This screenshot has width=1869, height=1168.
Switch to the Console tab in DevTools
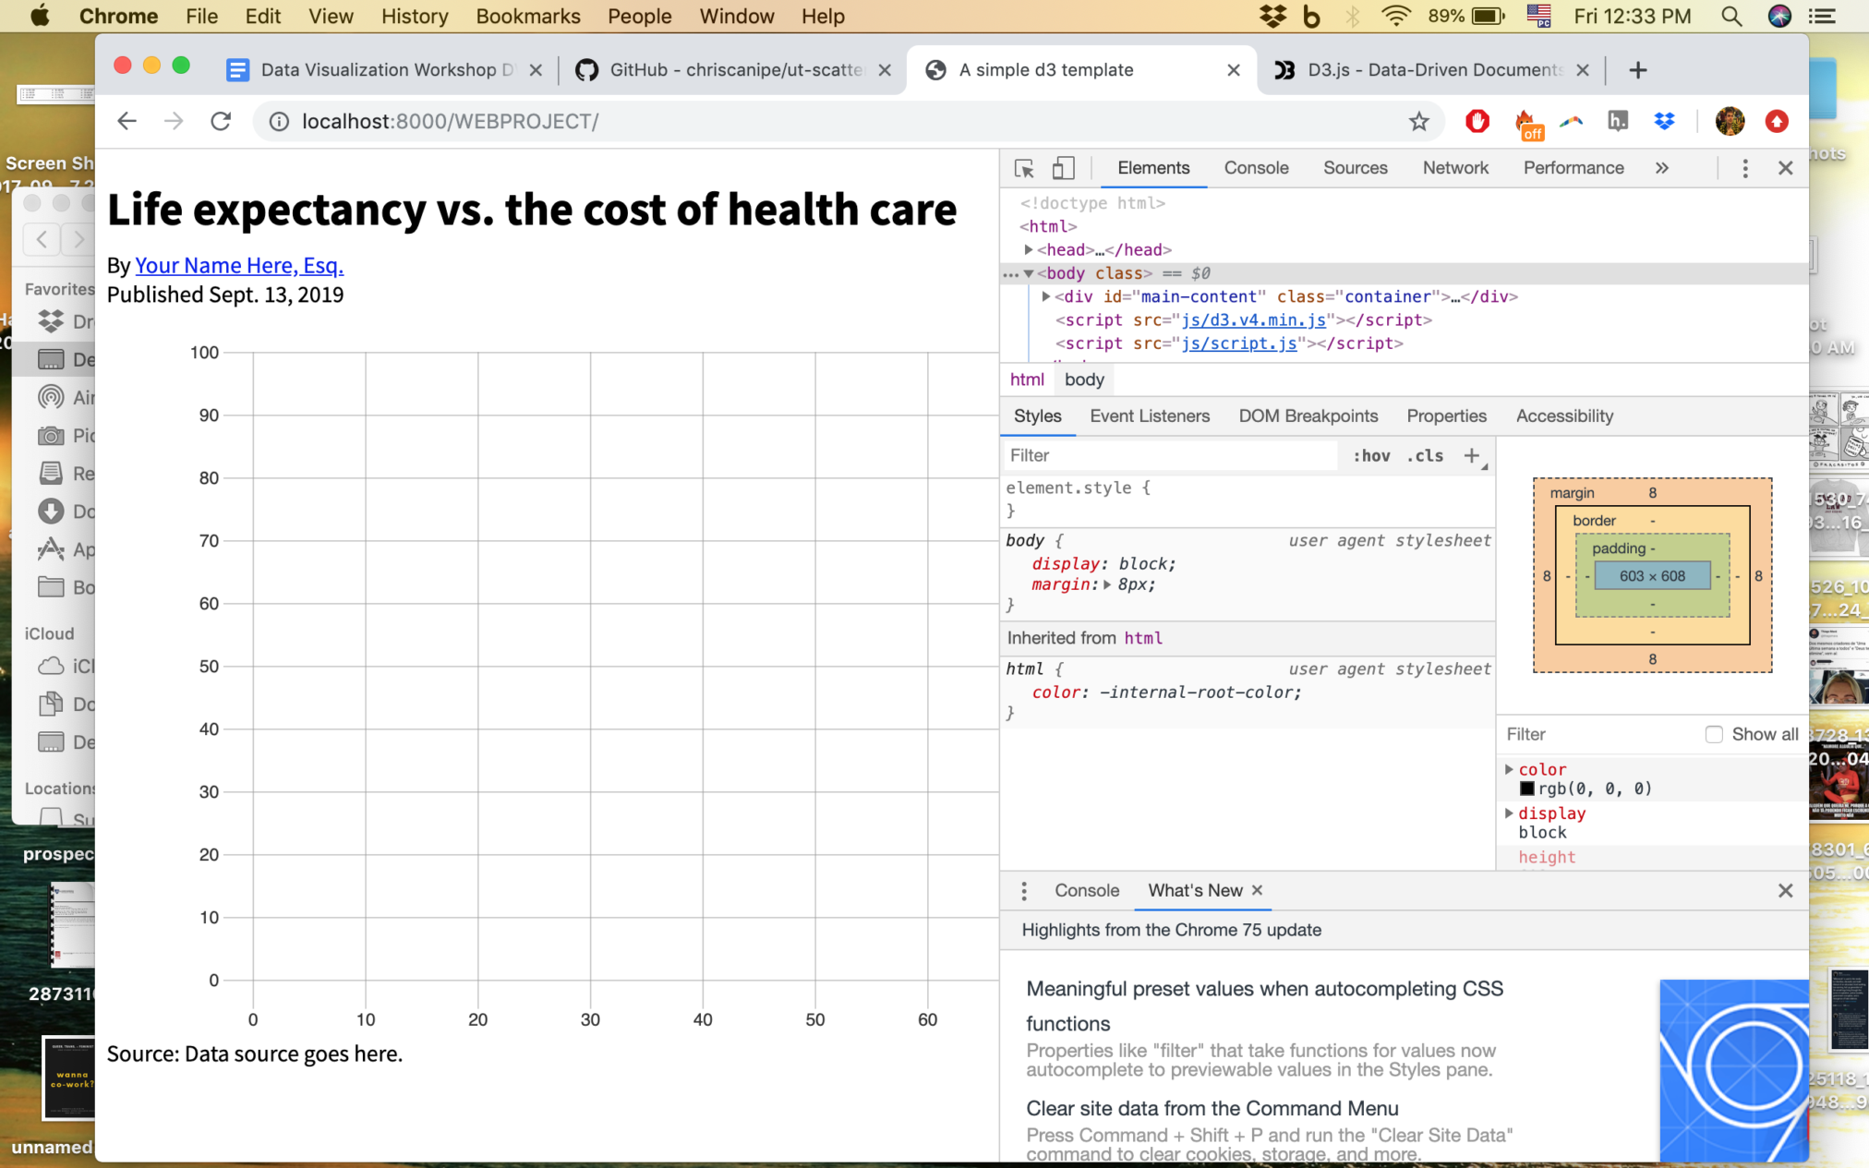click(x=1256, y=168)
